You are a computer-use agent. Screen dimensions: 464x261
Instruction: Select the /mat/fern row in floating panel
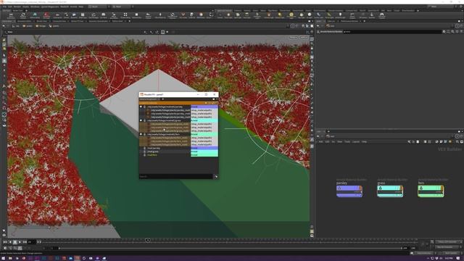[x=165, y=155]
